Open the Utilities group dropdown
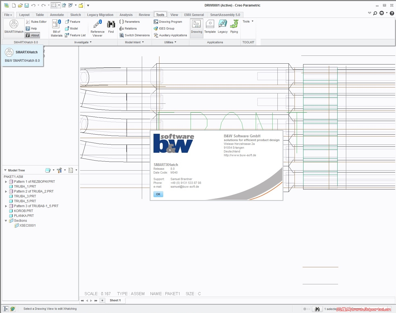Image resolution: width=396 pixels, height=313 pixels. click(x=170, y=42)
